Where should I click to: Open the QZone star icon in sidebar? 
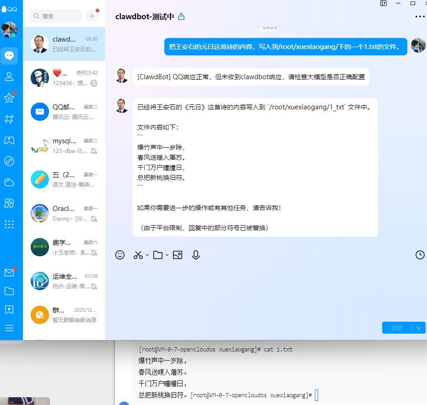pos(9,98)
